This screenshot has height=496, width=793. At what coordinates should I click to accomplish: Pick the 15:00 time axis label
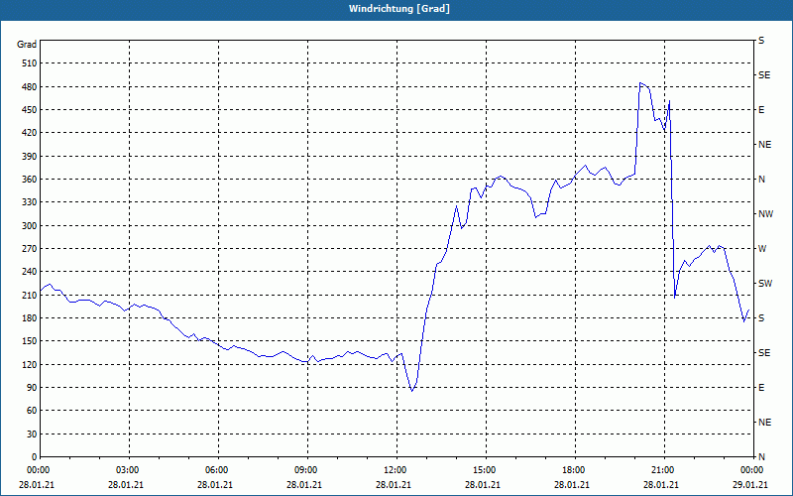[x=483, y=470]
